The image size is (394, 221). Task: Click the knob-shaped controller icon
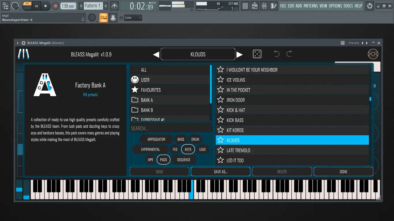(x=113, y=18)
